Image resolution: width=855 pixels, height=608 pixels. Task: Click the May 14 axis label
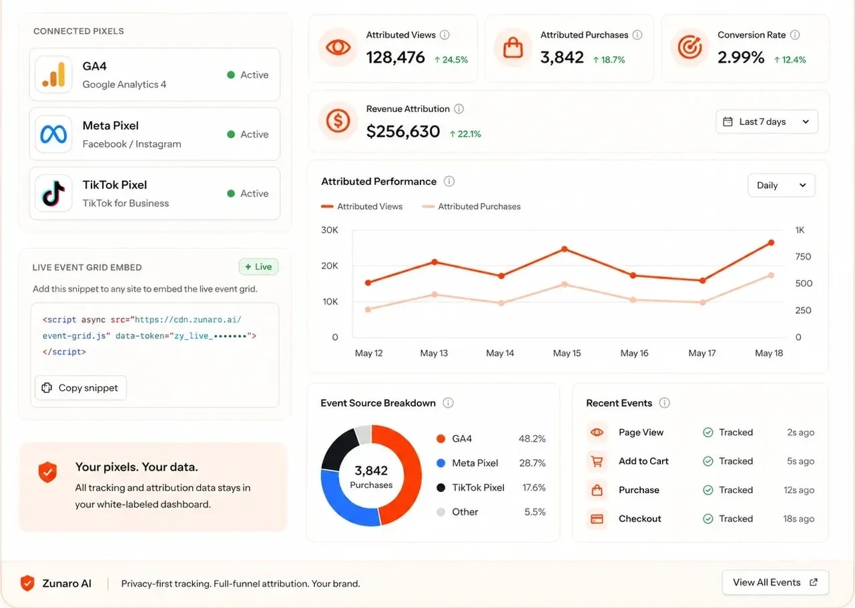pos(500,353)
